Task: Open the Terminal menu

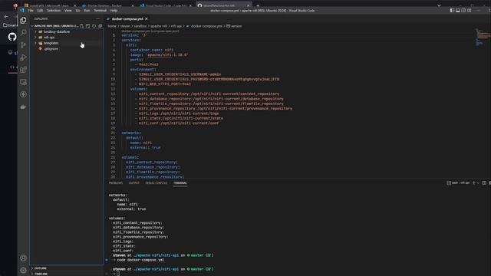Action: (x=101, y=10)
